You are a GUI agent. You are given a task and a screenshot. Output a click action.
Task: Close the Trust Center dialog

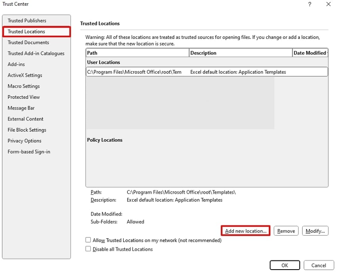(x=328, y=4)
